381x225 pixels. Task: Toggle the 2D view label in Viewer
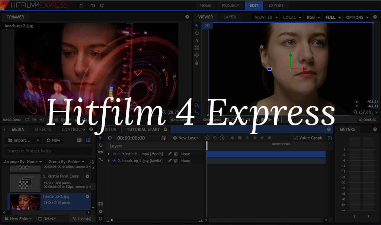pos(207,26)
